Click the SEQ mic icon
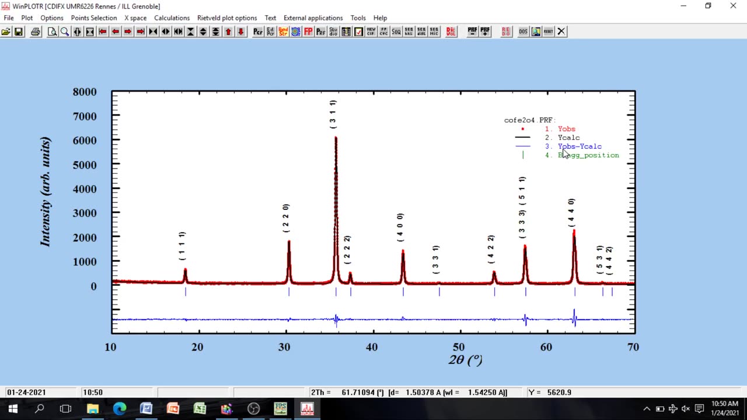 (x=434, y=32)
